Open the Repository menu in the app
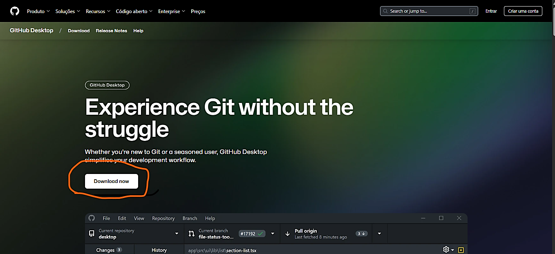The image size is (555, 254). pyautogui.click(x=163, y=218)
